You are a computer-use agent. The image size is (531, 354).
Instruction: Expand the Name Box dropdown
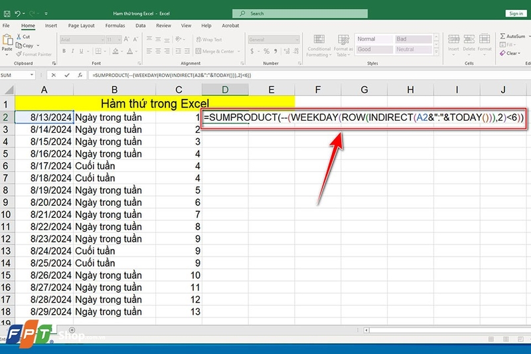coord(31,75)
